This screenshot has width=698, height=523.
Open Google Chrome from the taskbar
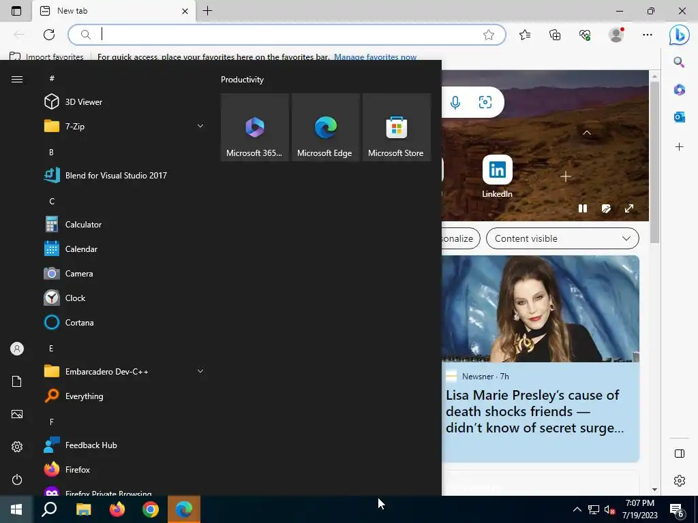[151, 509]
